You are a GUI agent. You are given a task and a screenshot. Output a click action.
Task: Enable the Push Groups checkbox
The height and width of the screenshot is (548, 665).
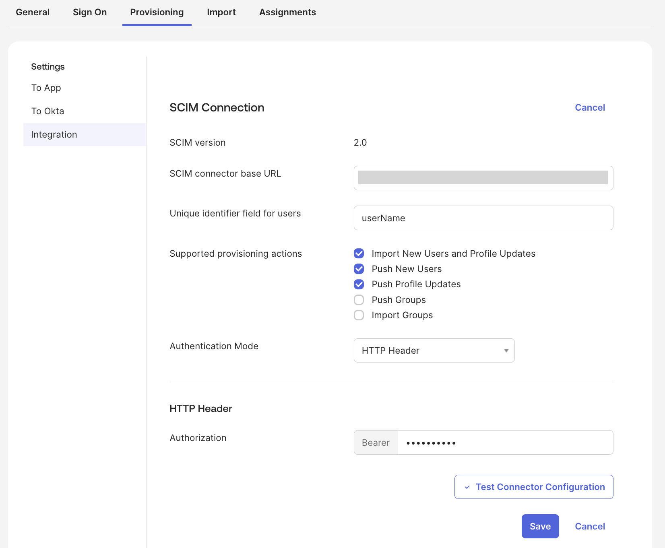coord(359,300)
